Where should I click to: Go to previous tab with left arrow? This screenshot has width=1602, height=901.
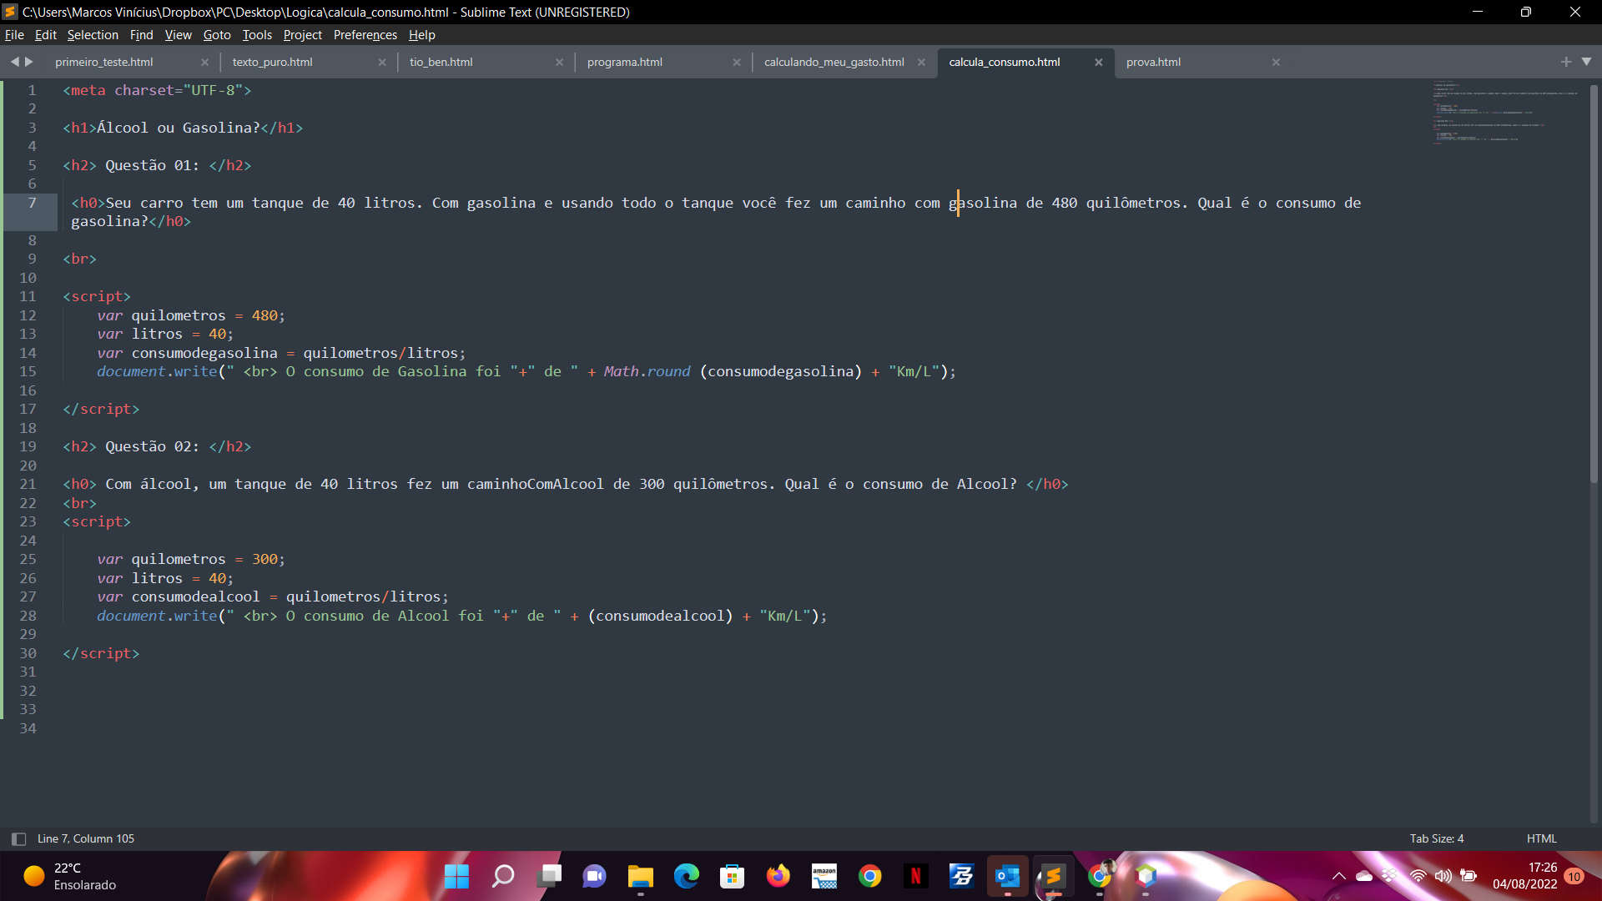tap(14, 62)
